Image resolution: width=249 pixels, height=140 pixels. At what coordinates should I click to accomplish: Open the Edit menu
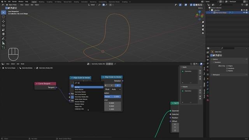(9, 2)
